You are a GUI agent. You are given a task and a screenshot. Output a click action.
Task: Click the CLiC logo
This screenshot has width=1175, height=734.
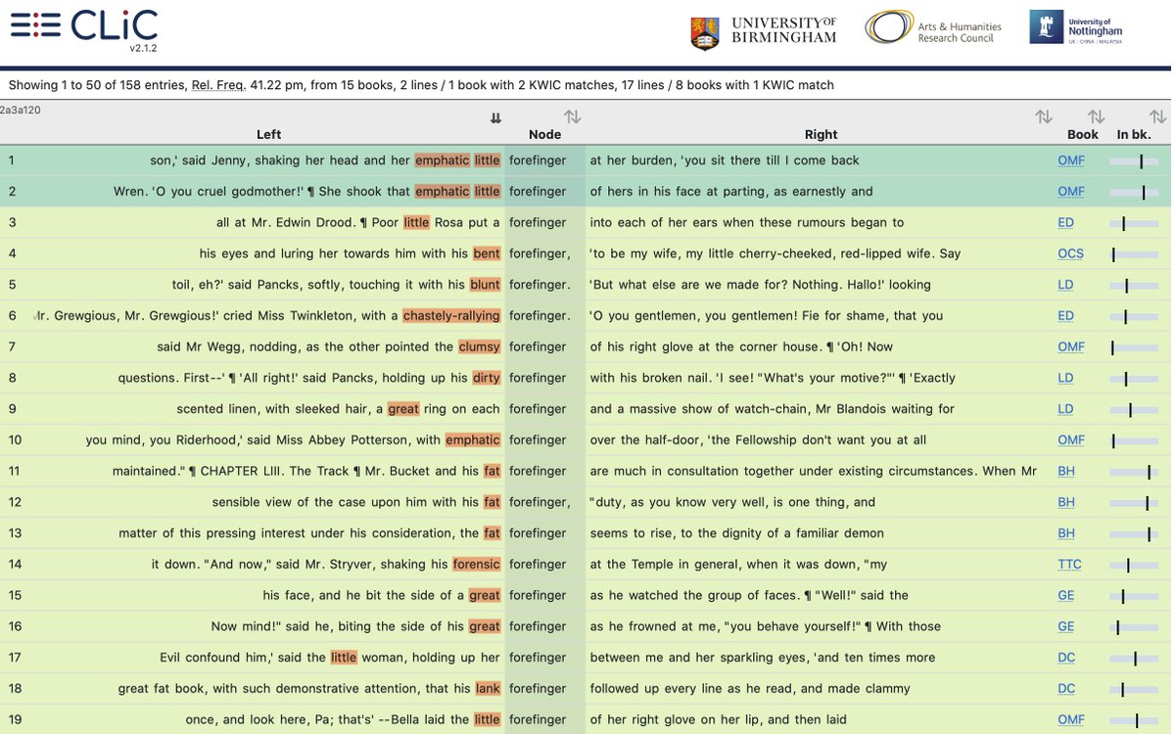[83, 29]
